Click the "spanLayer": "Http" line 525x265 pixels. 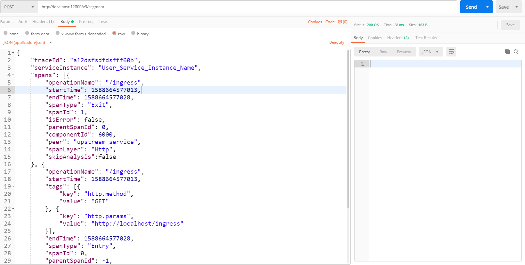81,149
